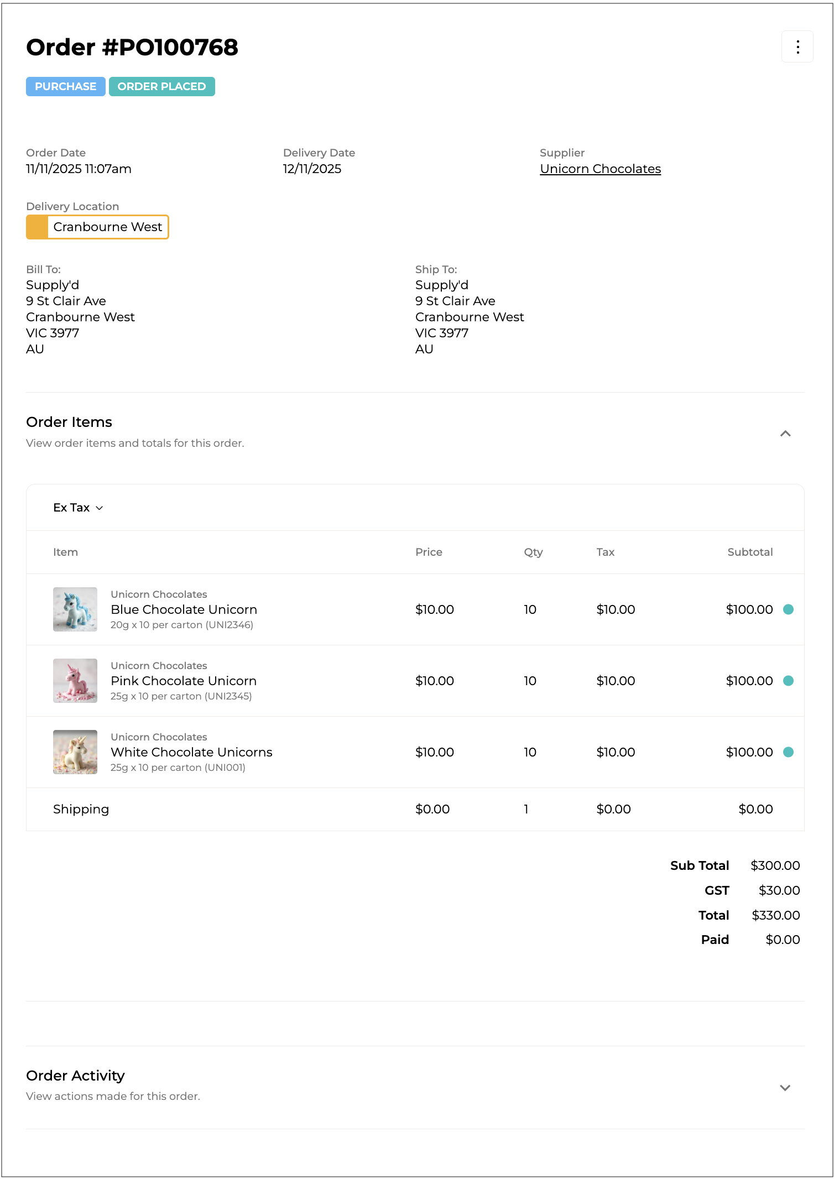Click the Blue Chocolate Unicorn thumbnail
The height and width of the screenshot is (1179, 834).
[x=75, y=609]
